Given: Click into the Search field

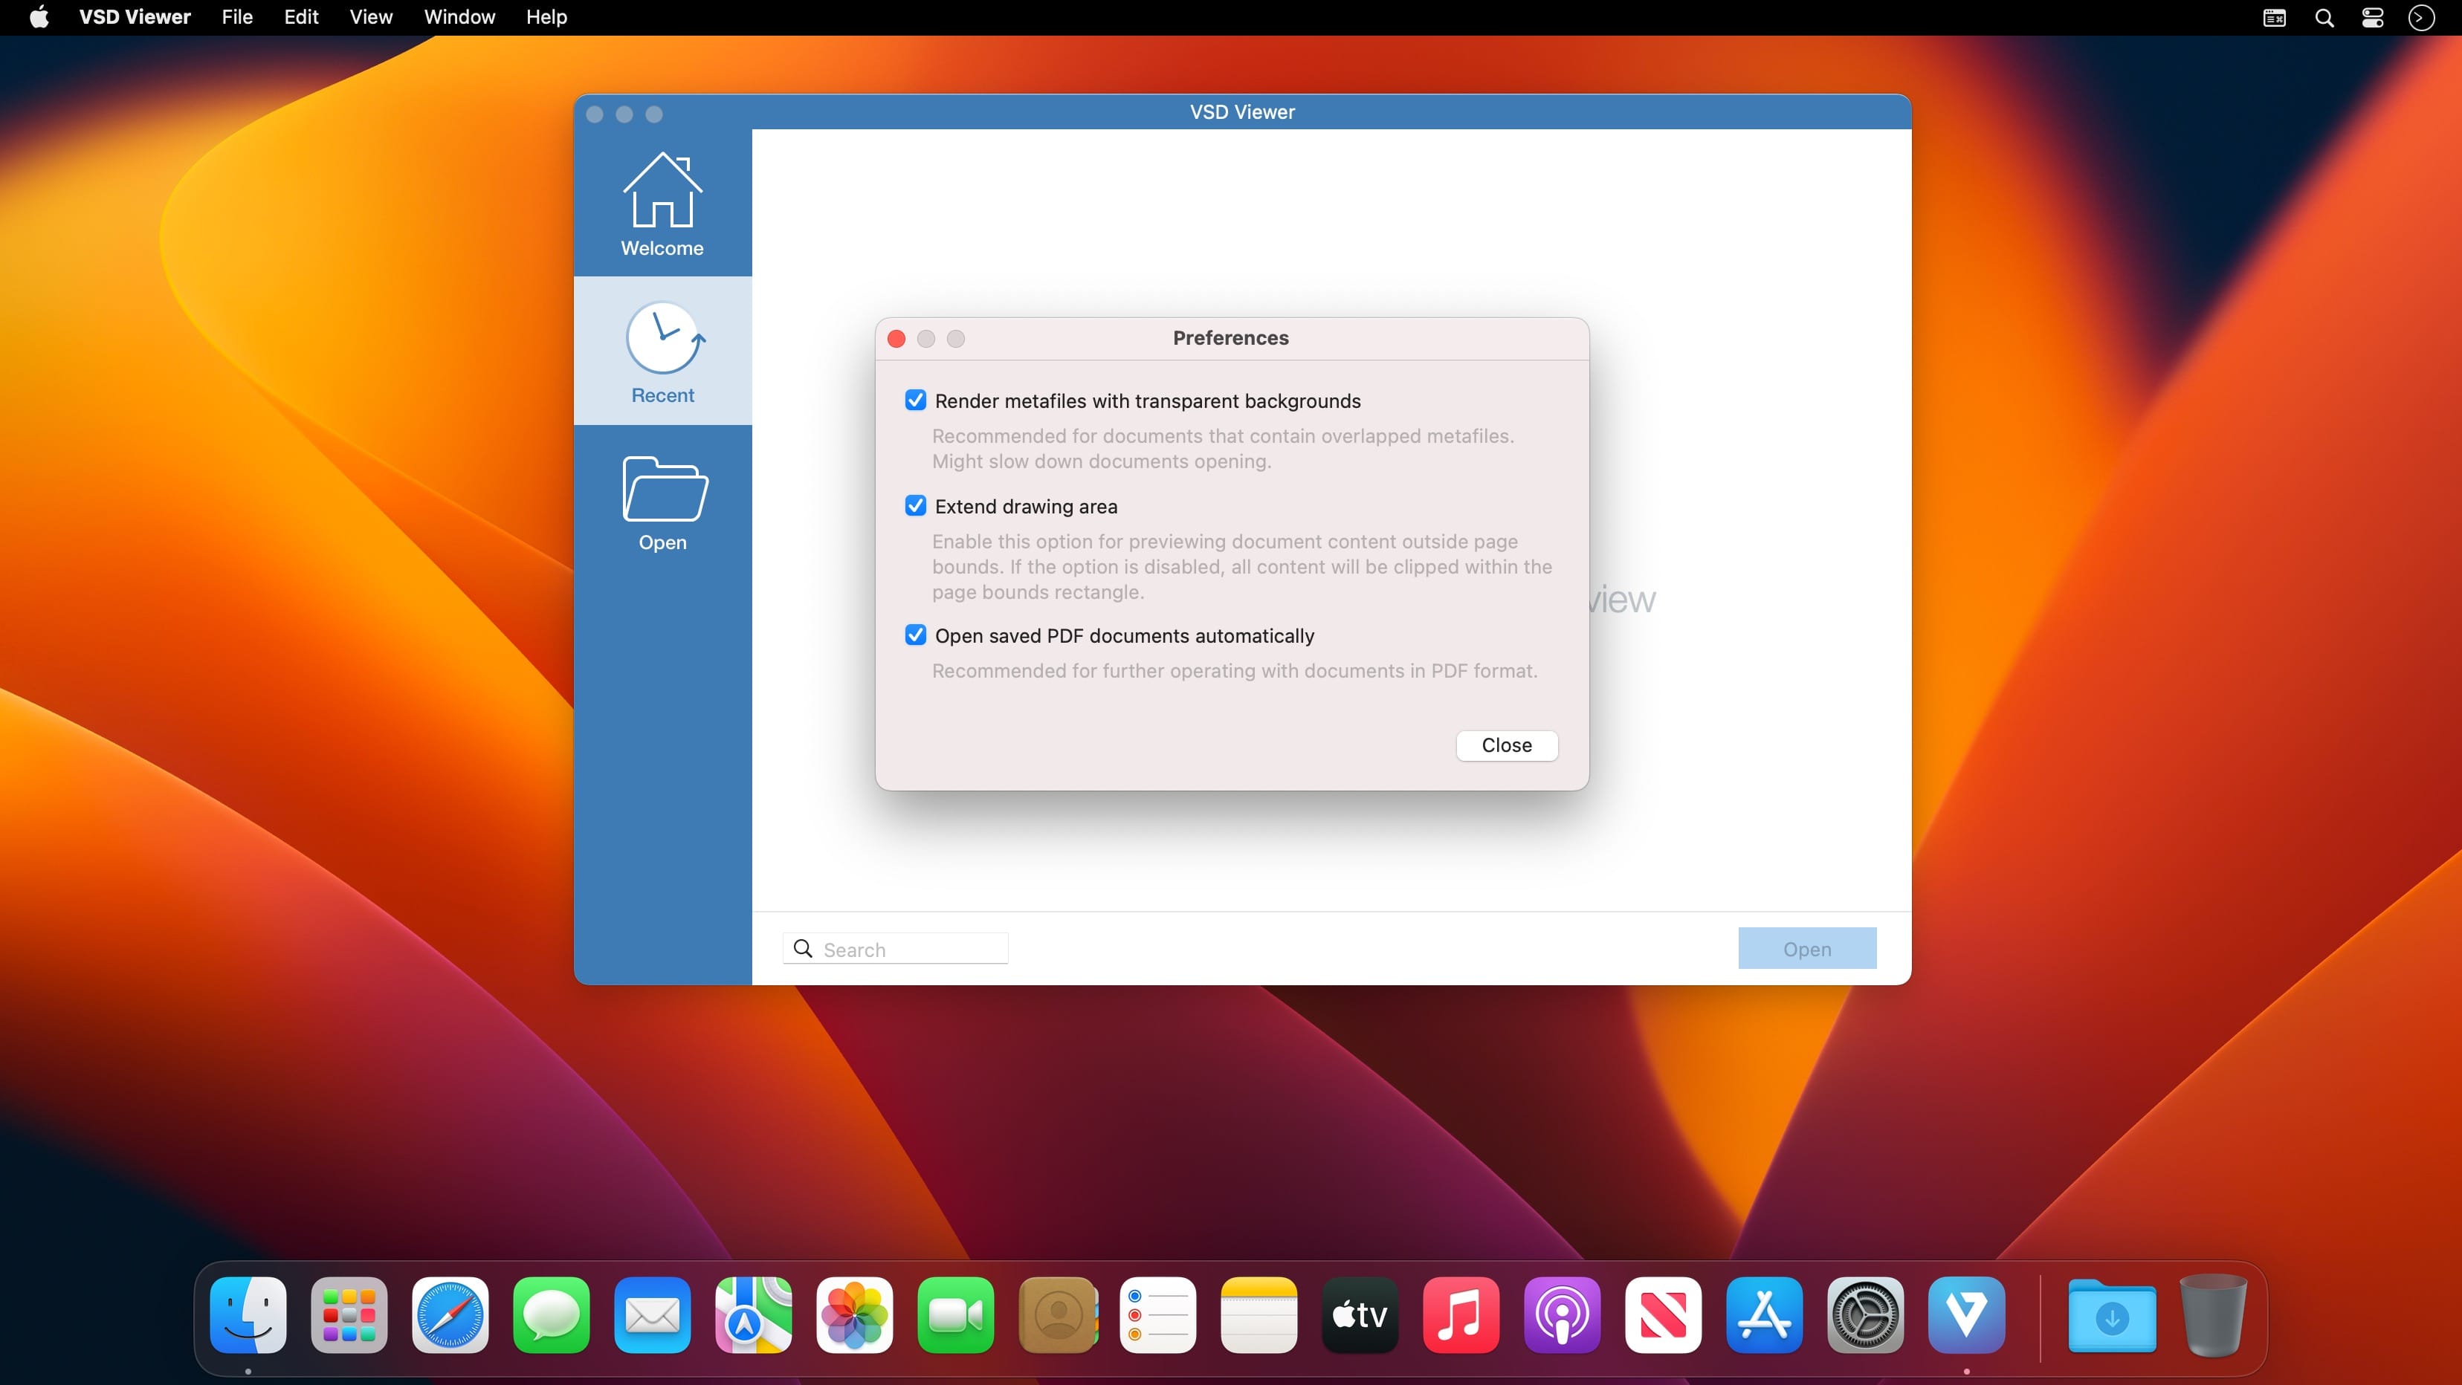Looking at the screenshot, I should click(896, 949).
